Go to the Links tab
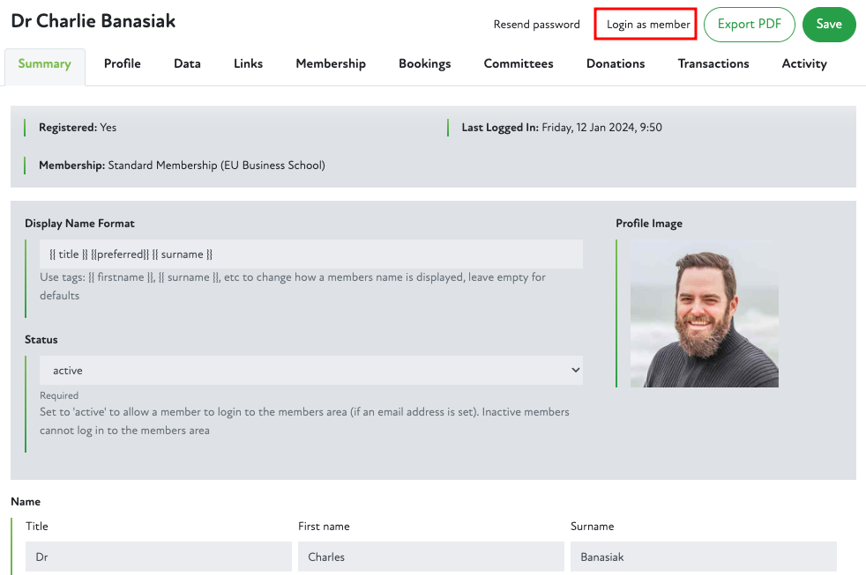Image resolution: width=866 pixels, height=575 pixels. coord(248,64)
